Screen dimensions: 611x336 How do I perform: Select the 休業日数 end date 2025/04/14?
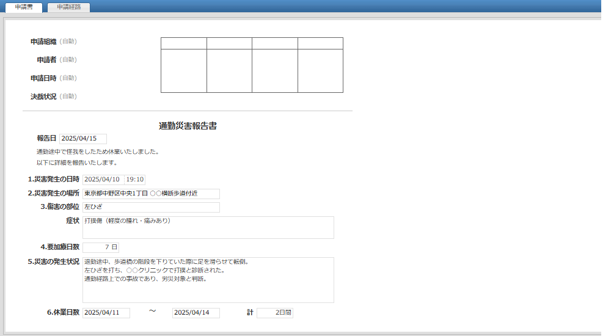pos(196,313)
